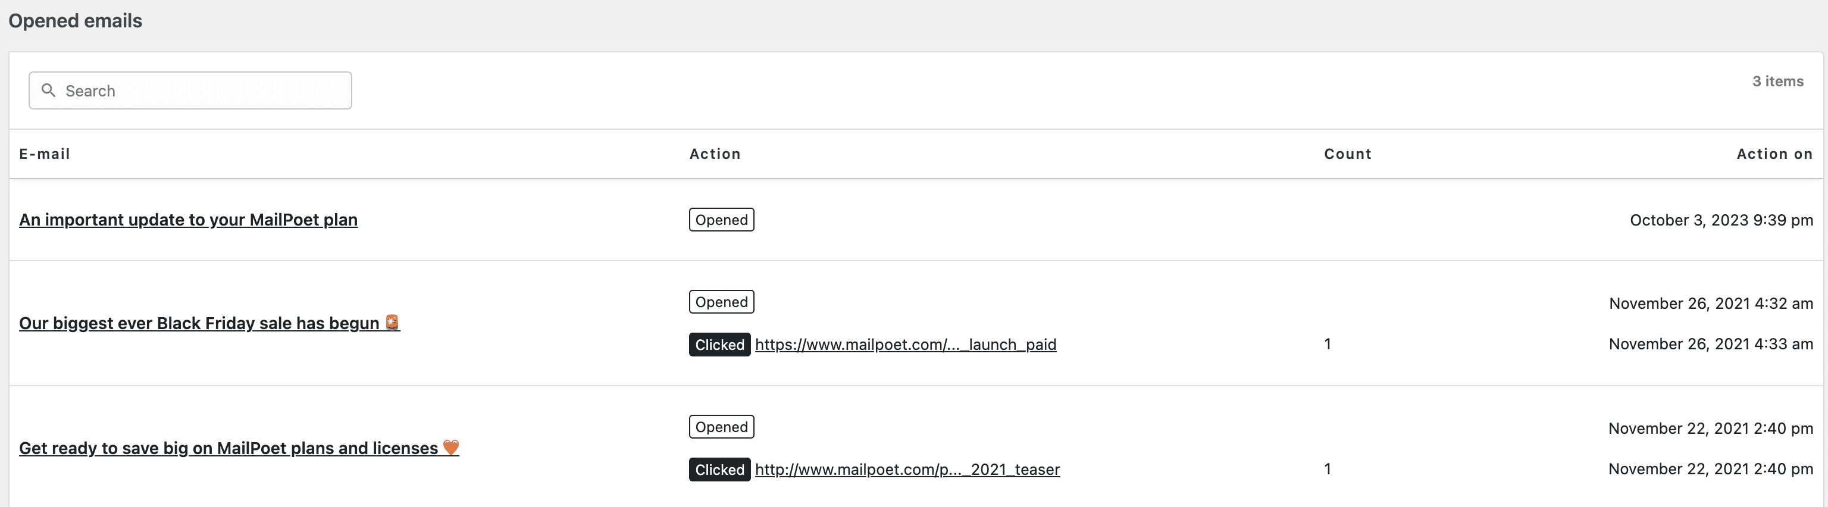
Task: Click the 'Opened emails' heading
Action: pyautogui.click(x=75, y=21)
